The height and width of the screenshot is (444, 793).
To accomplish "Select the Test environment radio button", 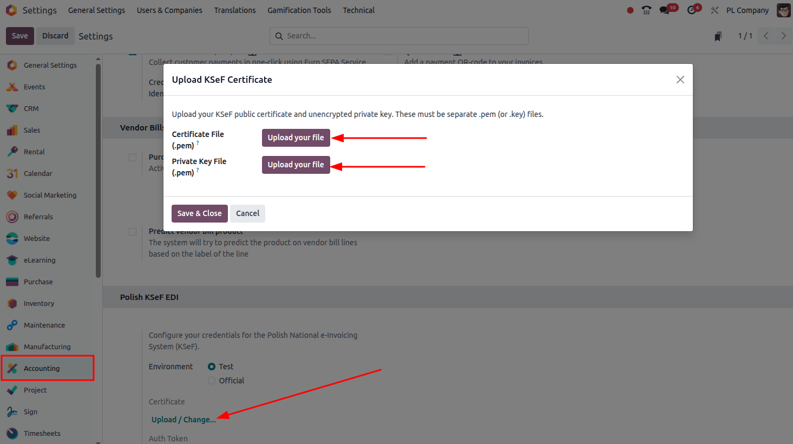I will [212, 367].
